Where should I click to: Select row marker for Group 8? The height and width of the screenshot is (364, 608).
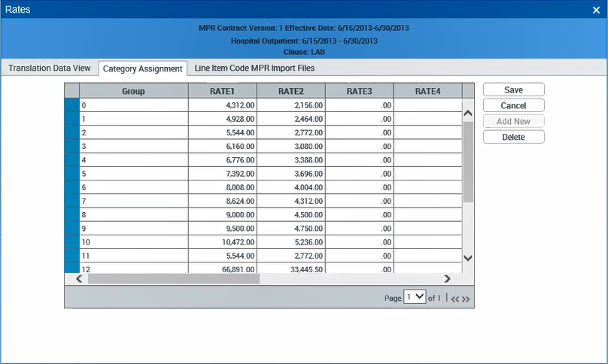[x=71, y=215]
